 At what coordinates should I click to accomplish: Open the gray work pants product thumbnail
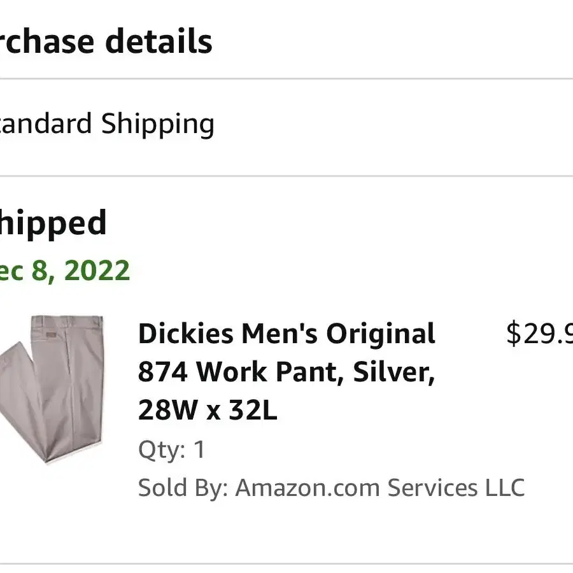tap(52, 389)
